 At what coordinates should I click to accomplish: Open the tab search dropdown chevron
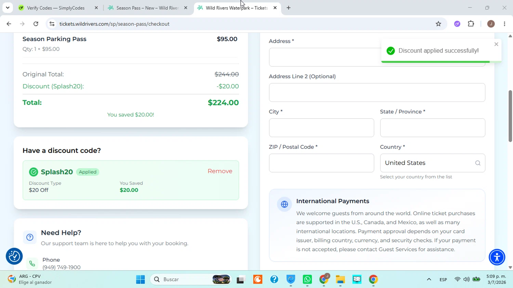8,8
